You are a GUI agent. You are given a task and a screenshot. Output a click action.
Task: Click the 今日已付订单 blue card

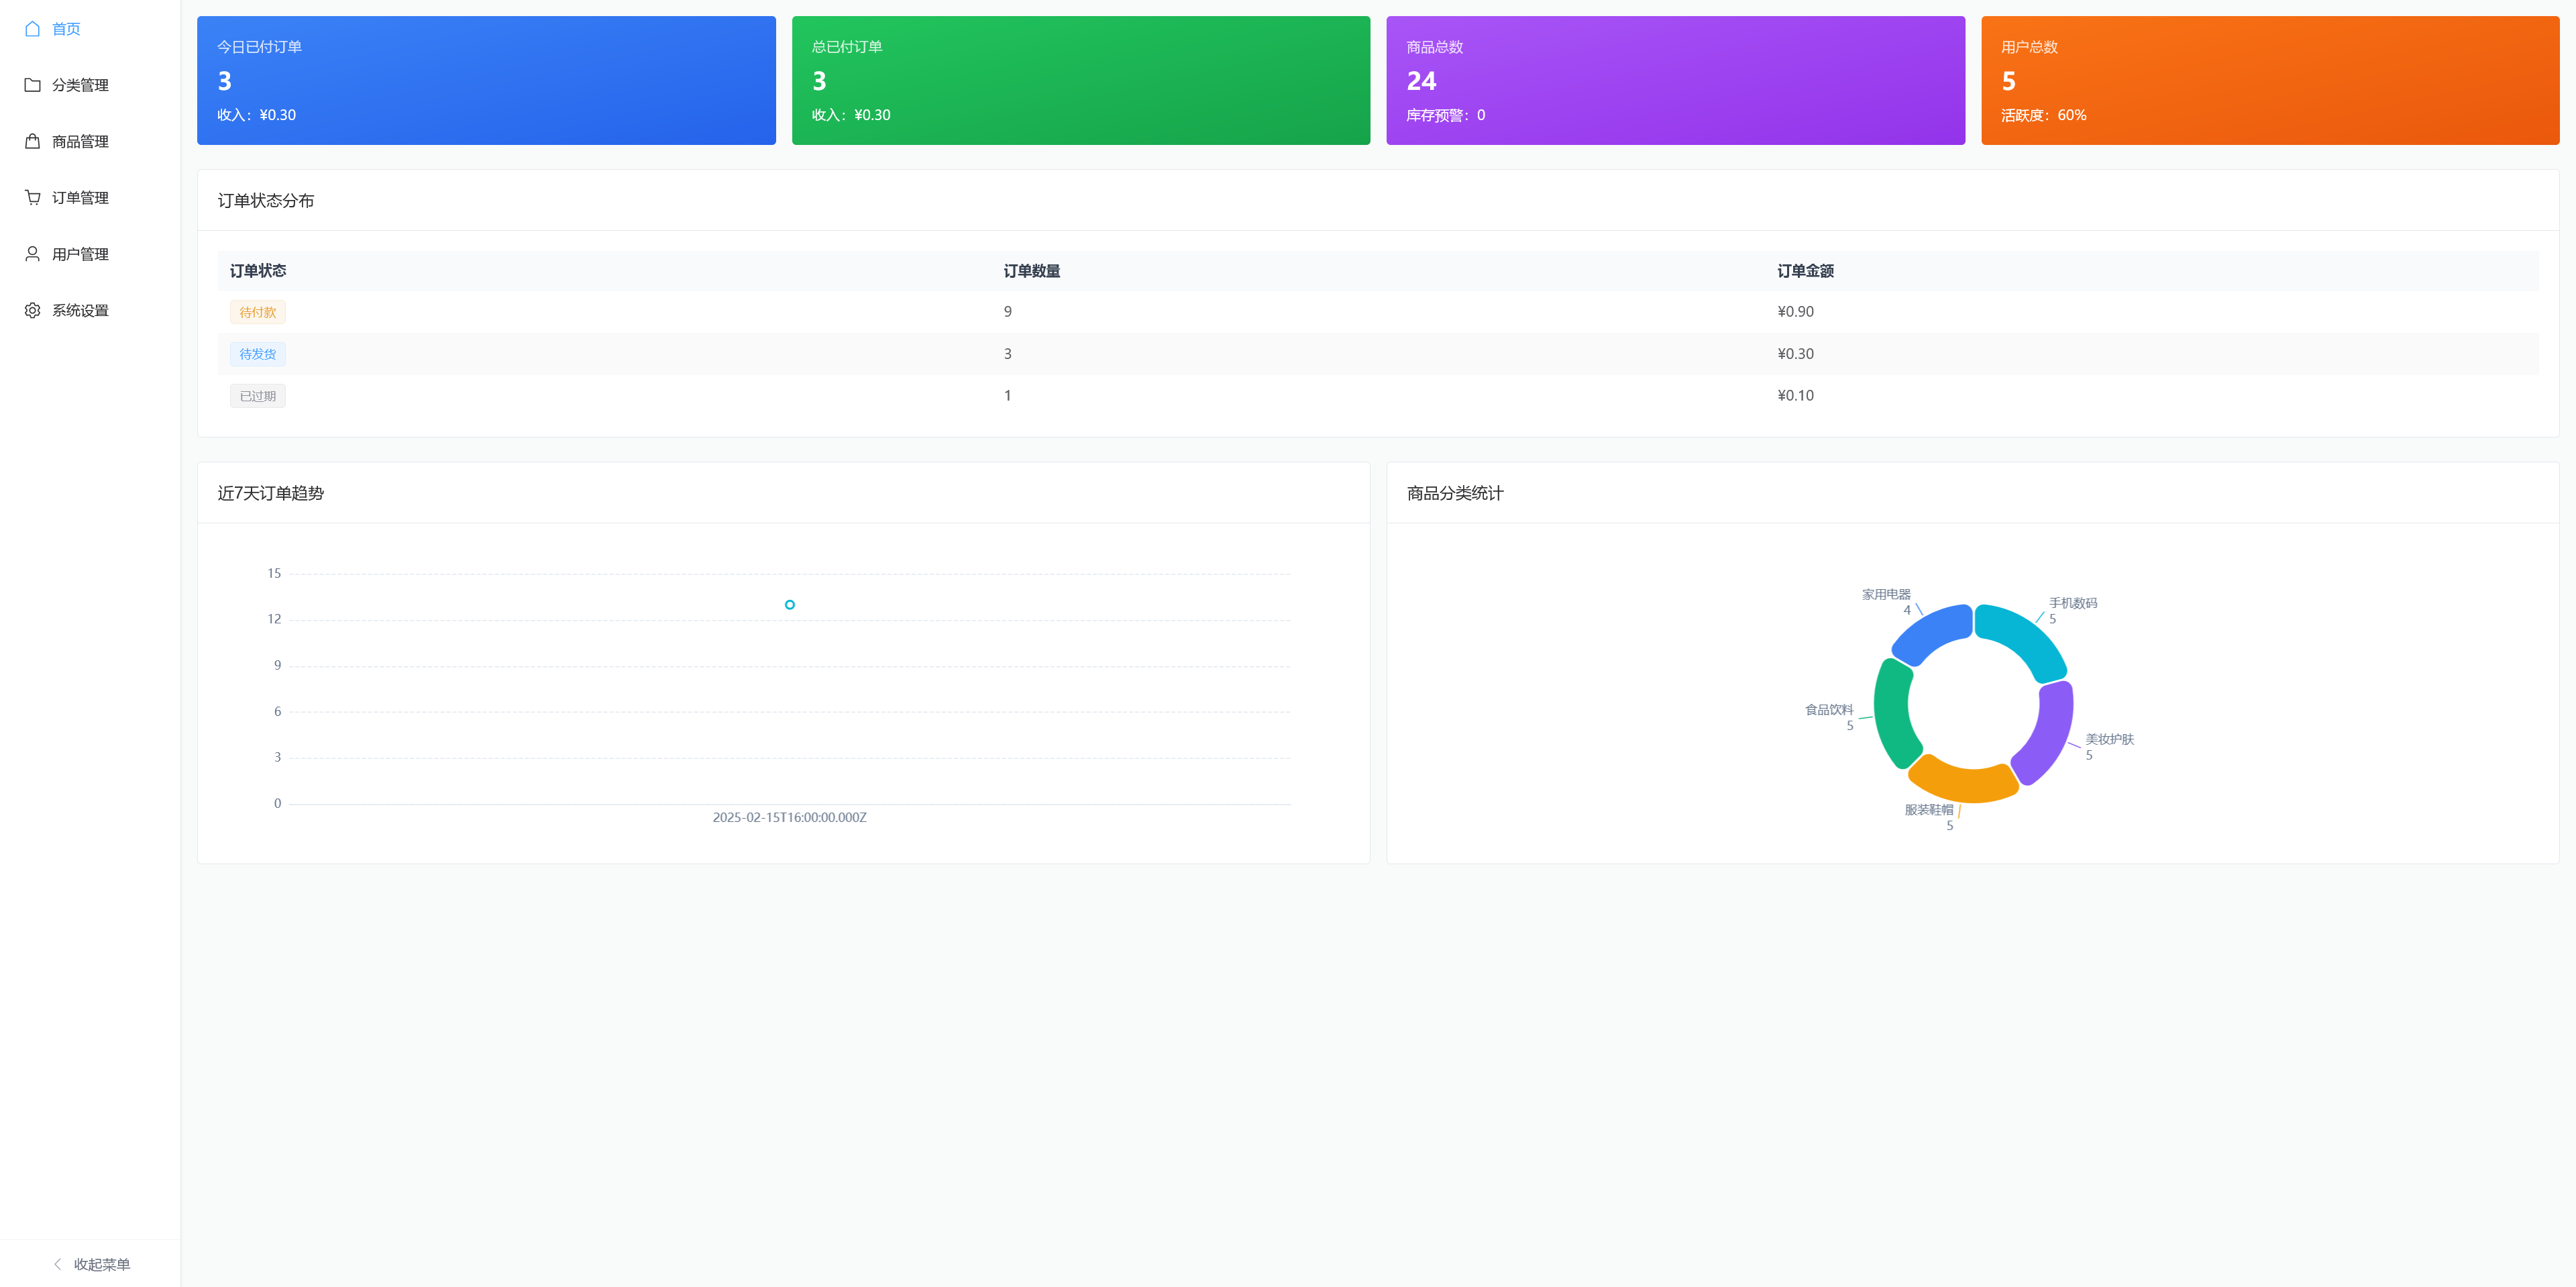coord(486,80)
